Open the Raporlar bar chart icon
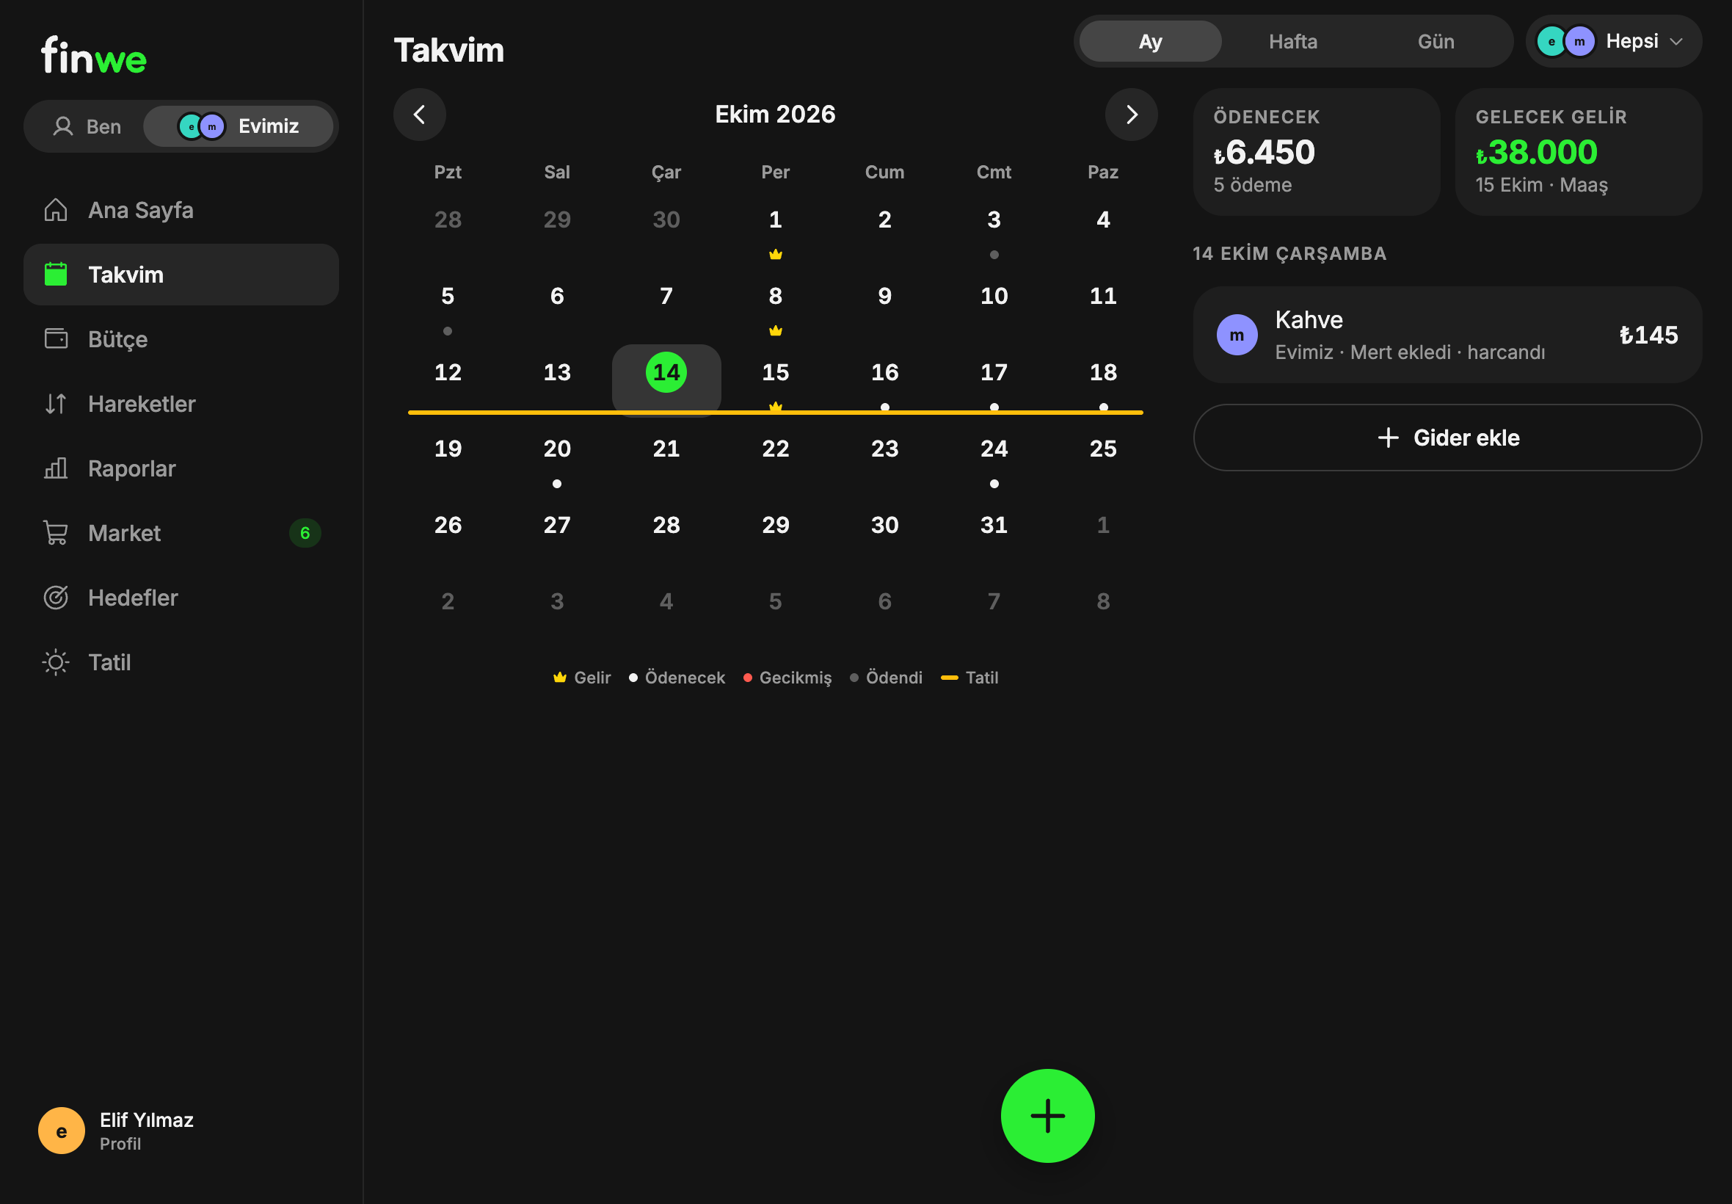The height and width of the screenshot is (1204, 1732). [x=56, y=468]
